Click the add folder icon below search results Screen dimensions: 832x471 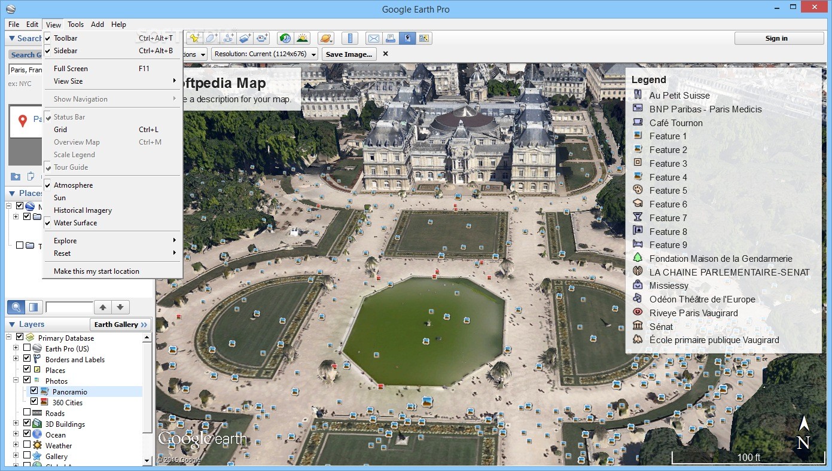pos(16,176)
